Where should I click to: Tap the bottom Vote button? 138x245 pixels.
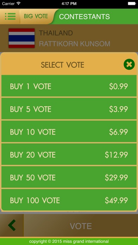81,226
